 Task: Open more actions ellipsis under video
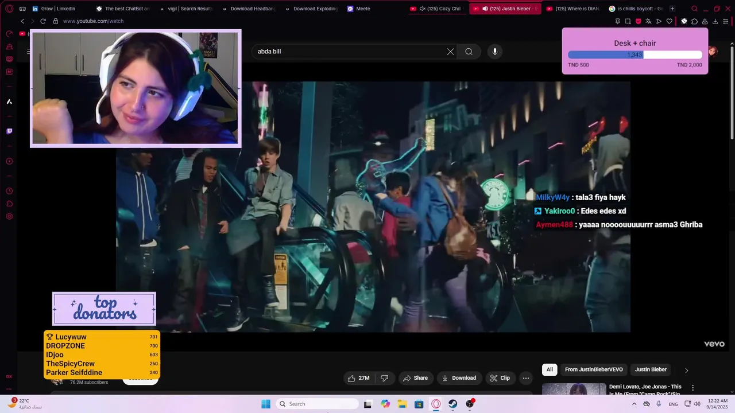525,378
